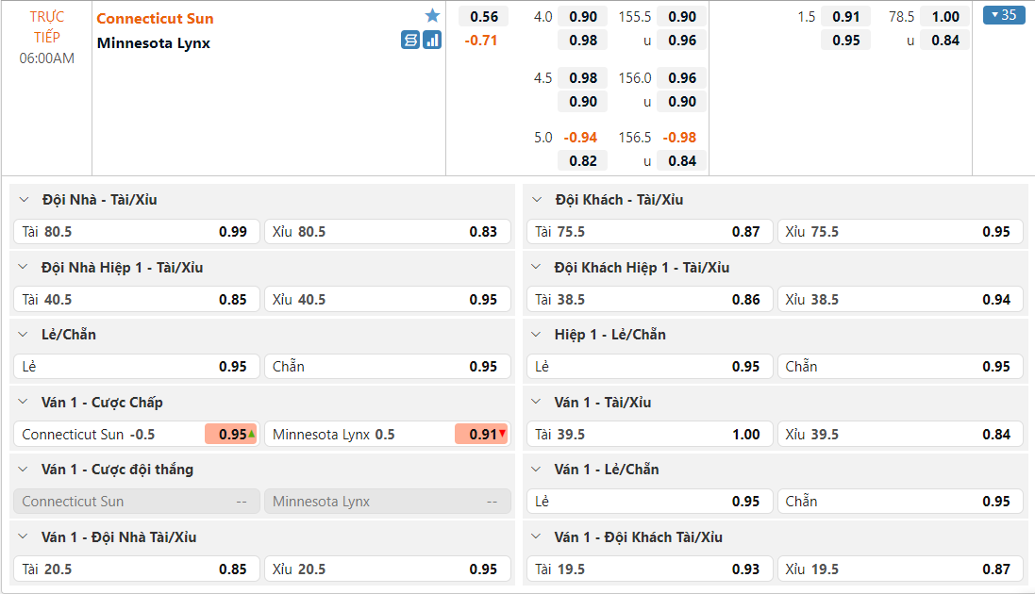The height and width of the screenshot is (594, 1035).
Task: Open the Connecticut Sun team link
Action: click(155, 18)
